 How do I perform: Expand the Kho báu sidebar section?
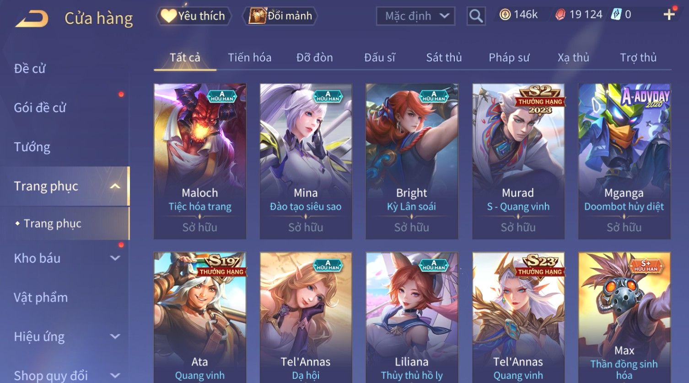pyautogui.click(x=115, y=258)
